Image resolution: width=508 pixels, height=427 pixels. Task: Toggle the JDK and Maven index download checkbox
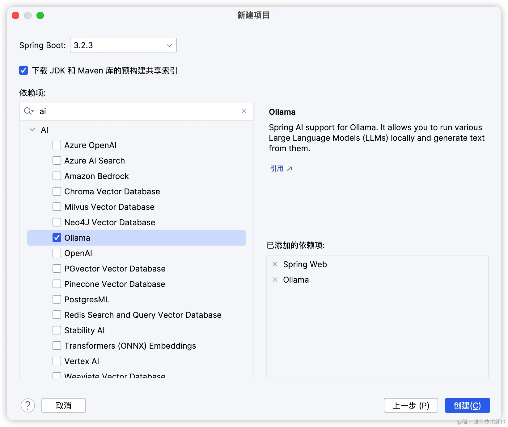tap(23, 71)
